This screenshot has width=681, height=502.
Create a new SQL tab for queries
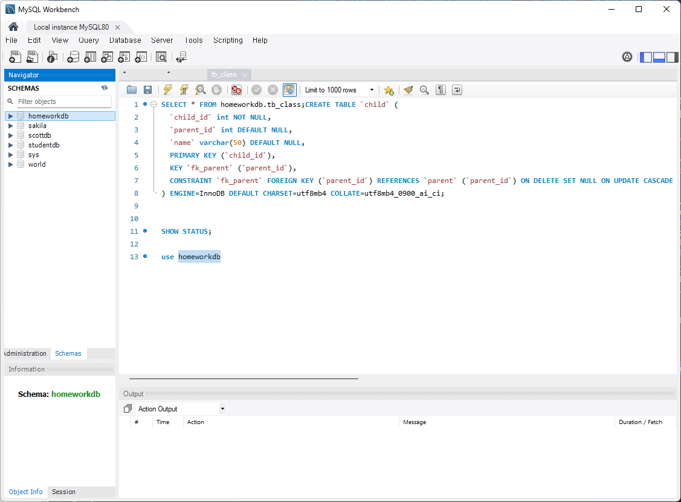[15, 56]
